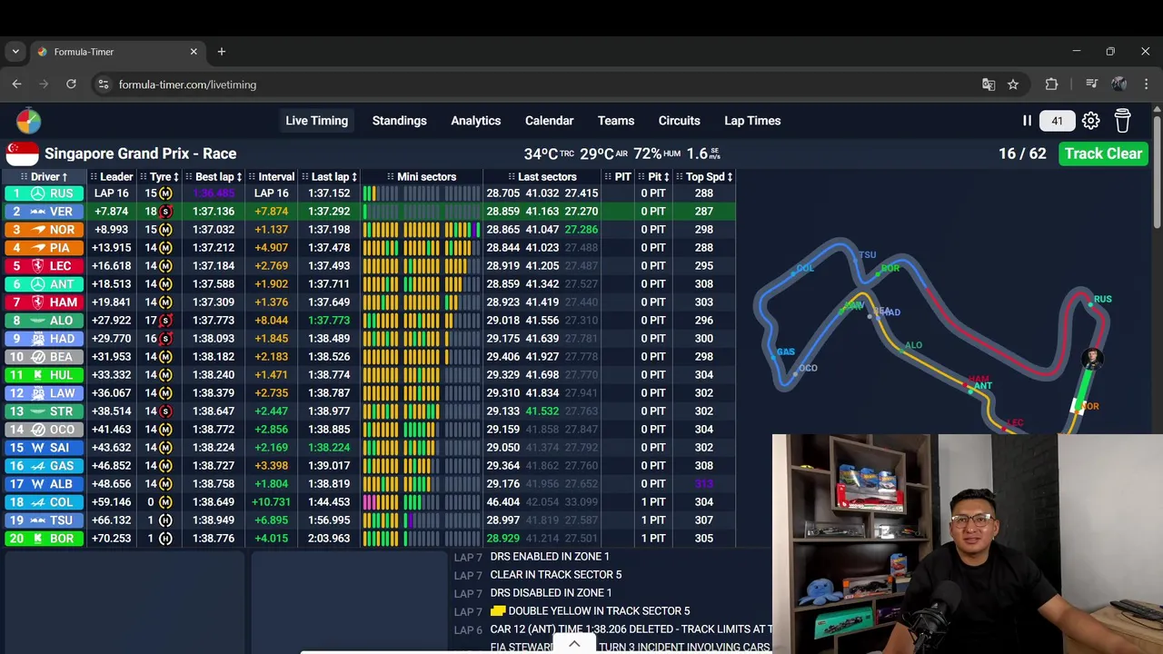Sort by the Pit column header
The width and height of the screenshot is (1163, 654).
click(x=653, y=177)
